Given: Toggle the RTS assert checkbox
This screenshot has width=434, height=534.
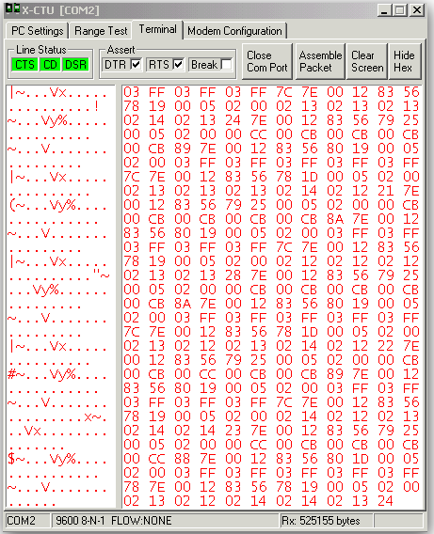Looking at the screenshot, I should pos(178,64).
